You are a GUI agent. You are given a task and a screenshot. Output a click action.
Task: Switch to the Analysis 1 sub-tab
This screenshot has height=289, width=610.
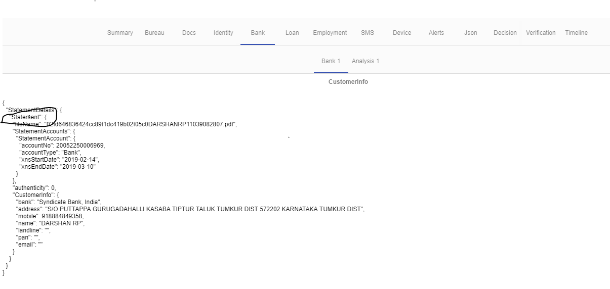[365, 61]
